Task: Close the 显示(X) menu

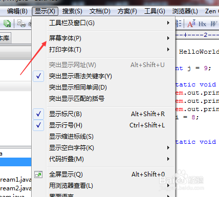Action: 45,11
